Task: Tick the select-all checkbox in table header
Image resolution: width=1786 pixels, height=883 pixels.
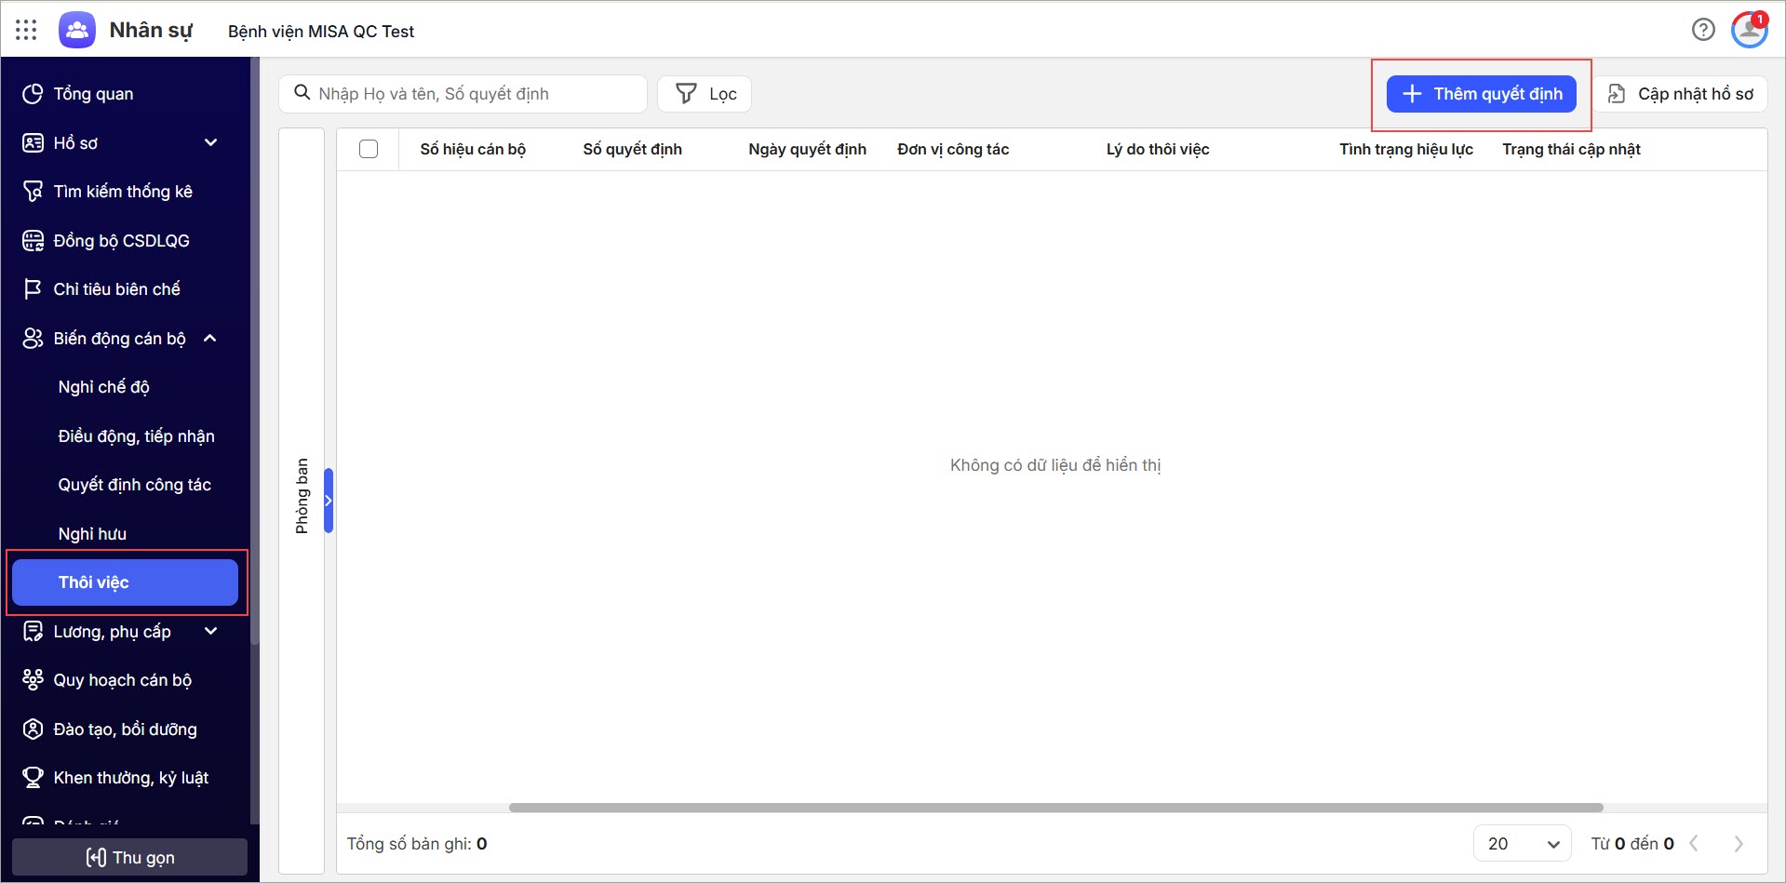Action: (x=369, y=149)
